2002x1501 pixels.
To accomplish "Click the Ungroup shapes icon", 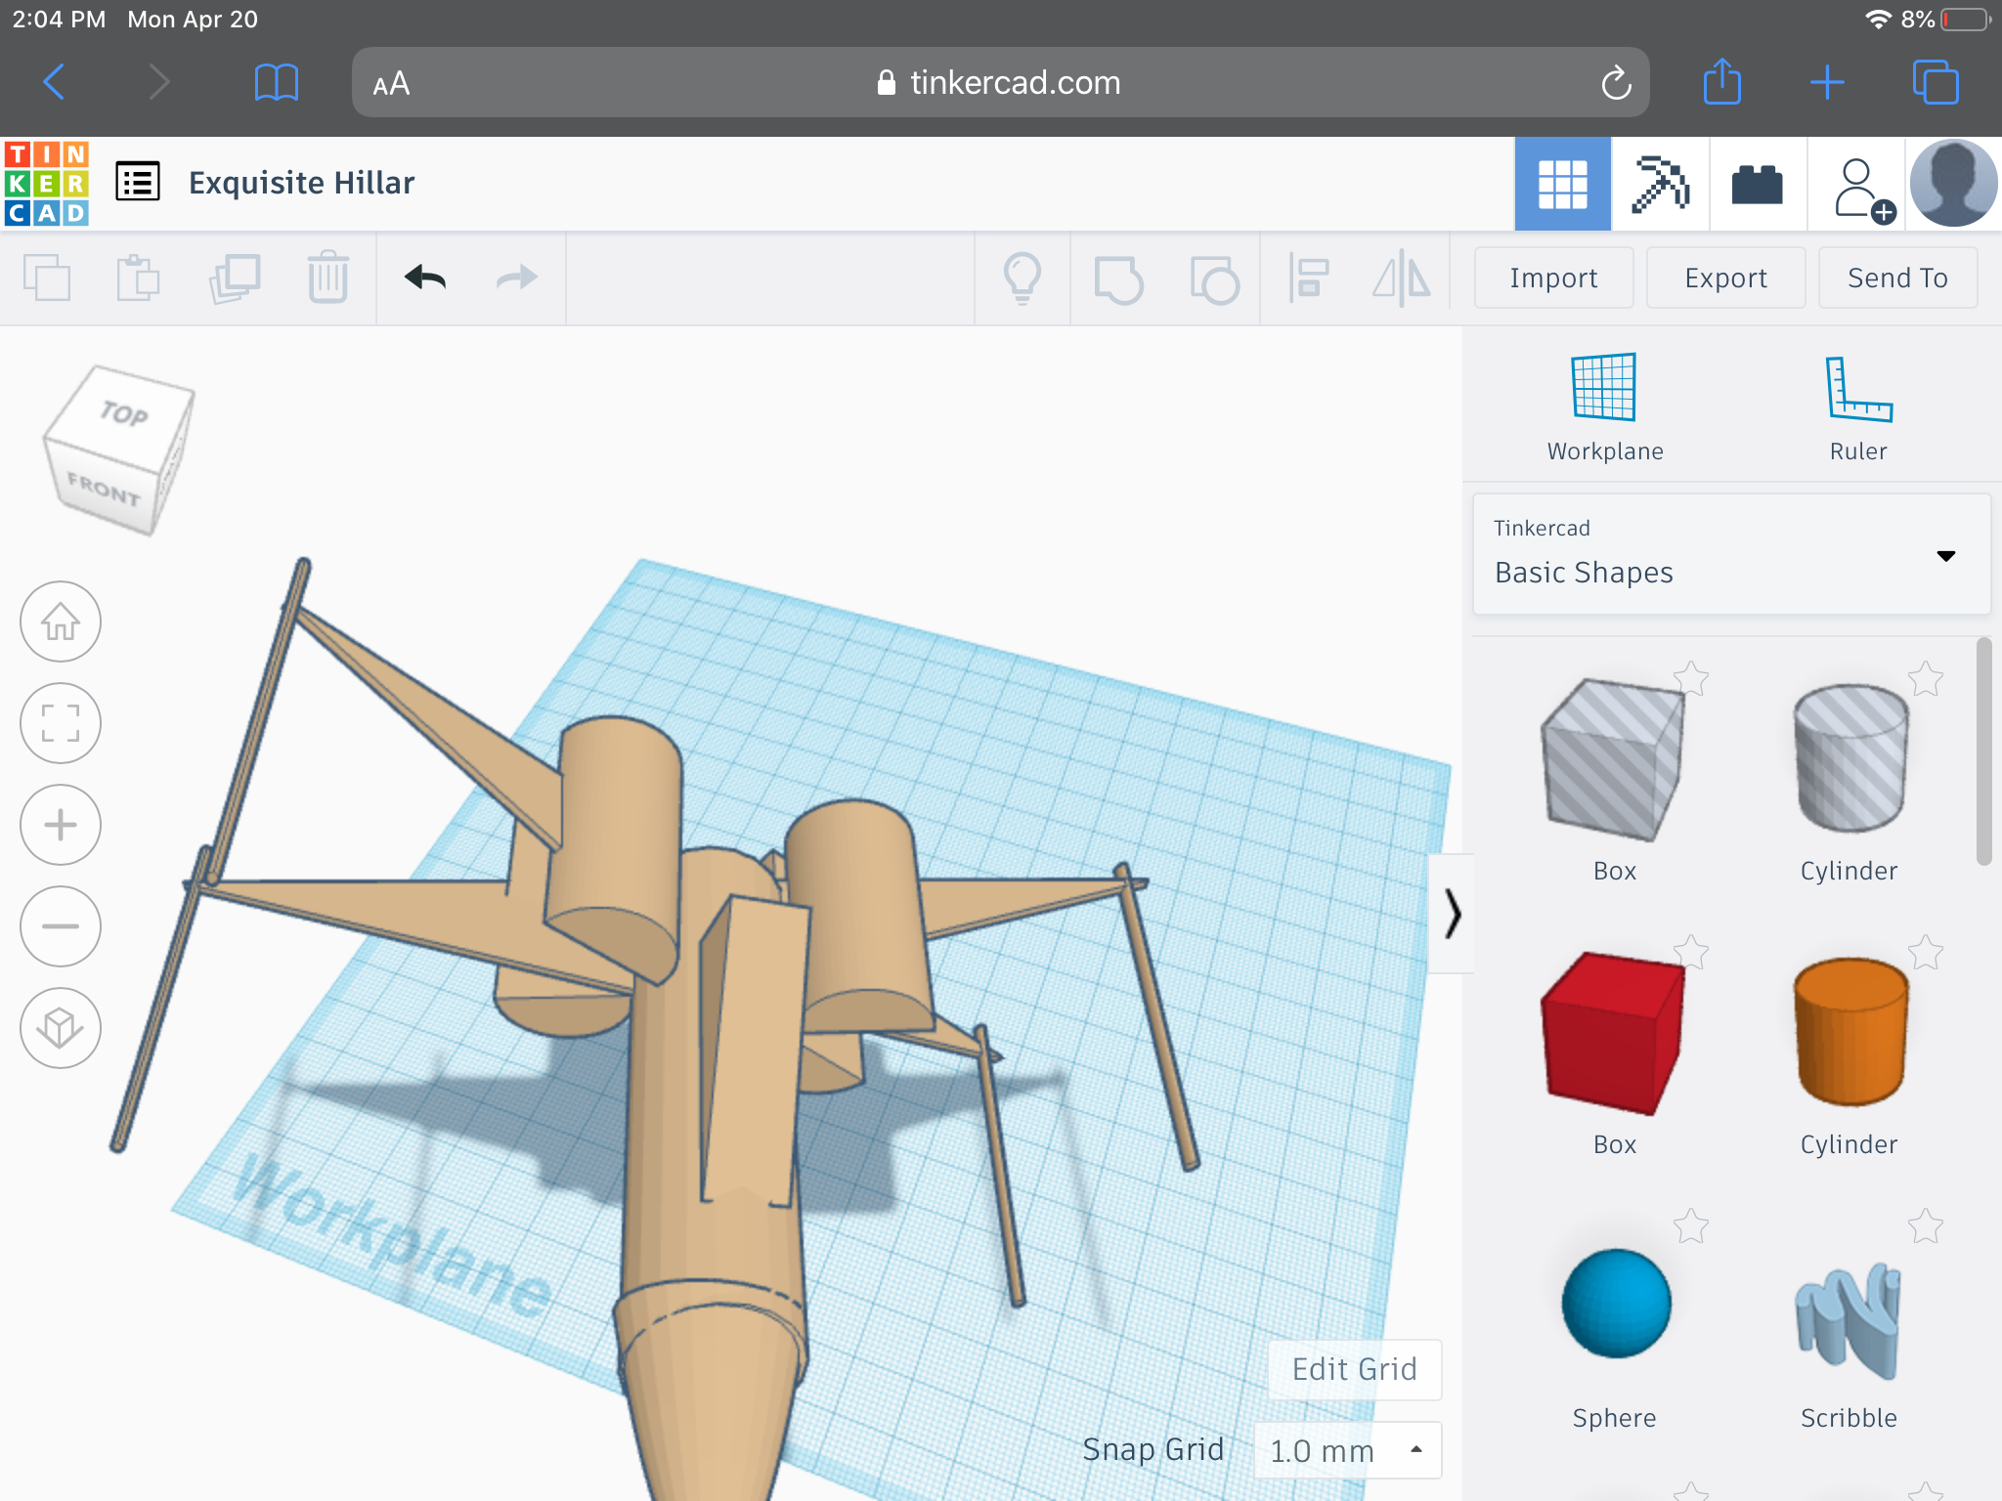I will (1214, 279).
